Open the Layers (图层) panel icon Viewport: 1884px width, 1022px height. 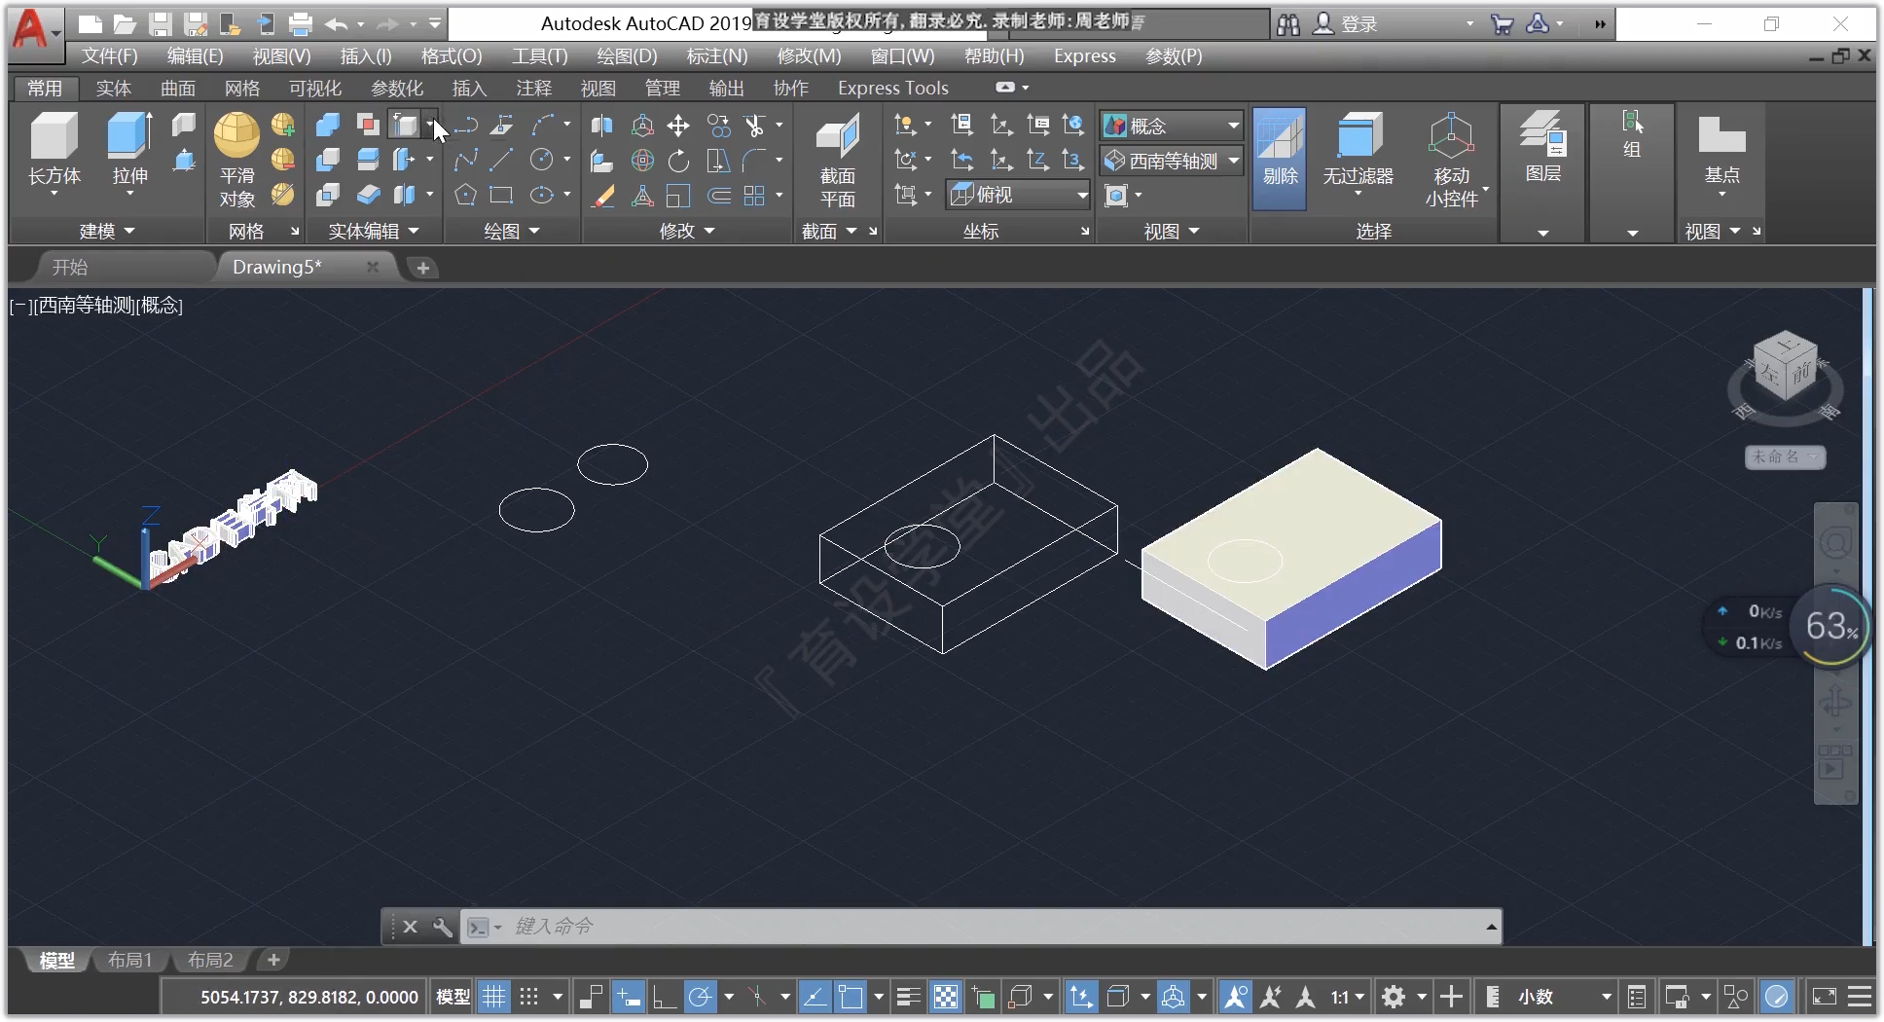coord(1542,146)
